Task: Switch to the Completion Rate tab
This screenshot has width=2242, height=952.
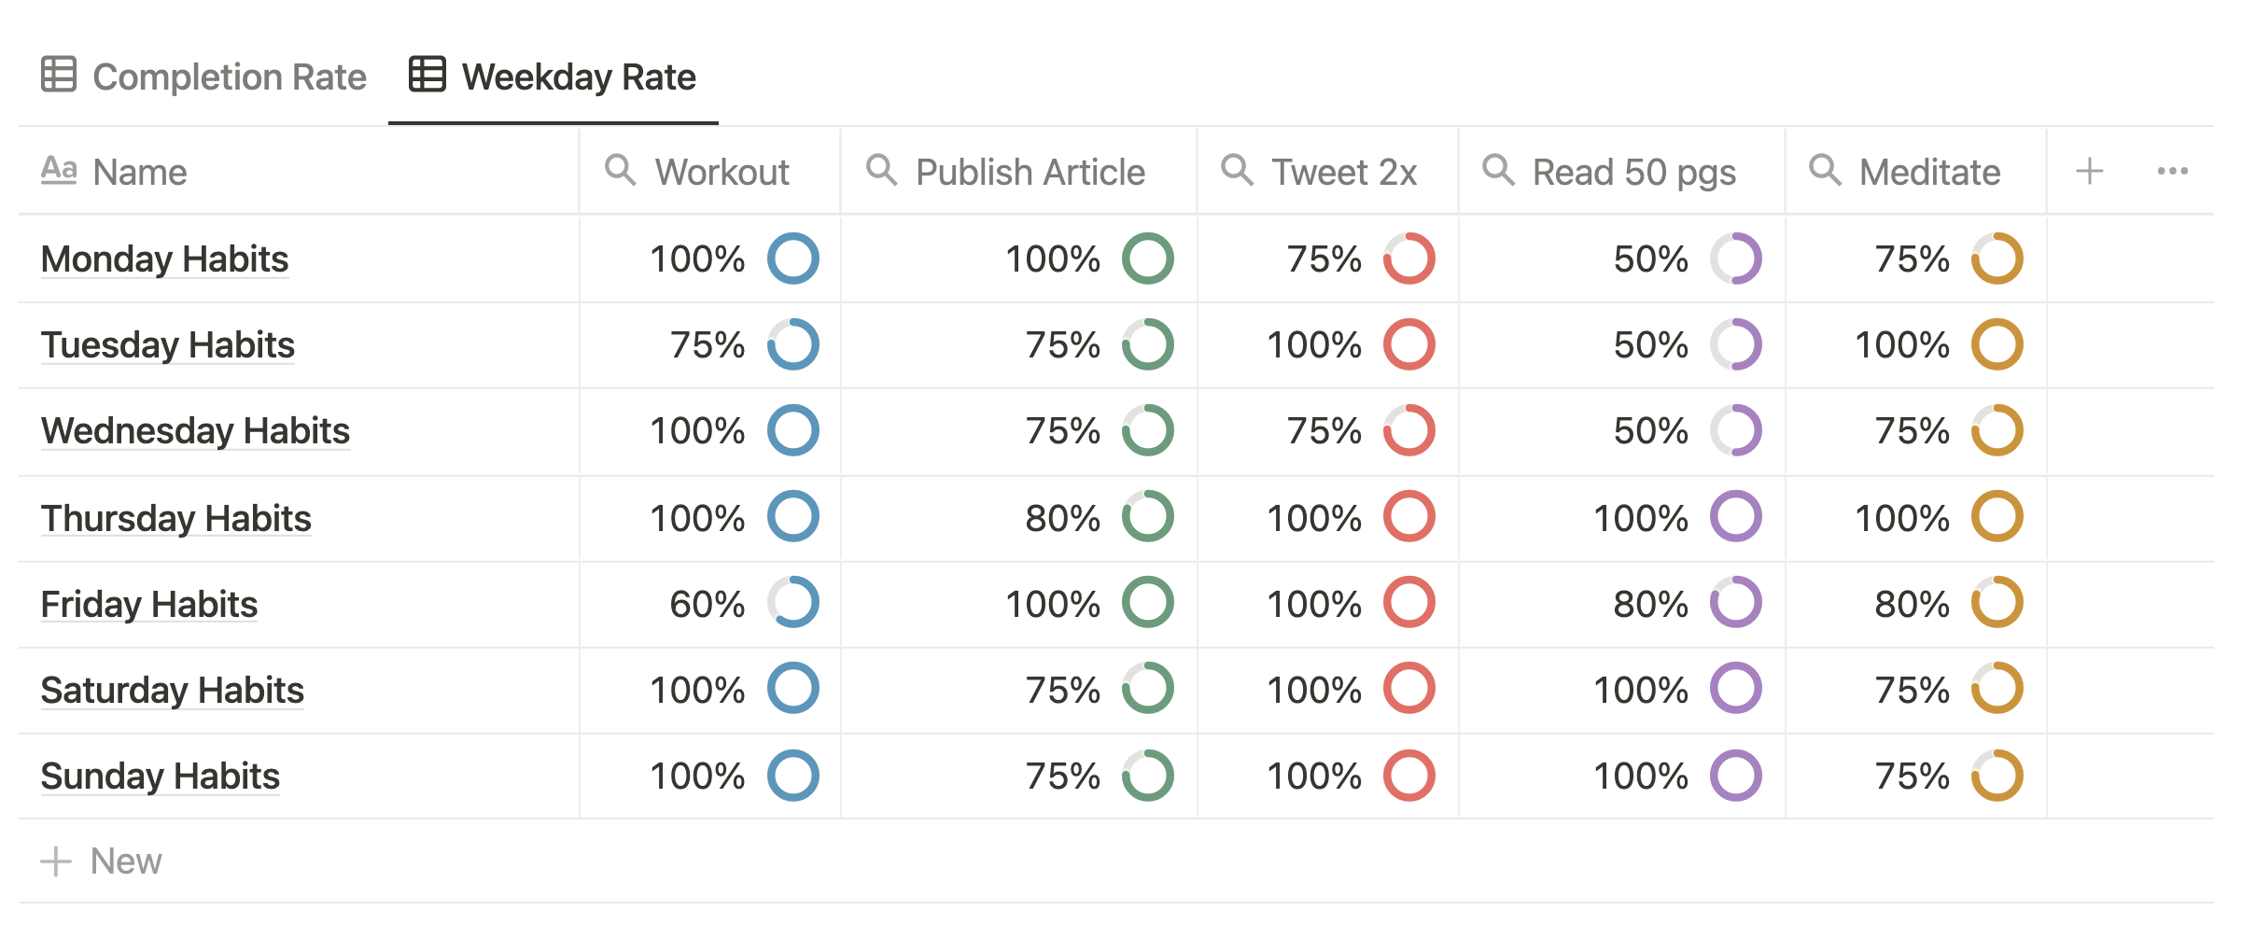Action: click(203, 77)
